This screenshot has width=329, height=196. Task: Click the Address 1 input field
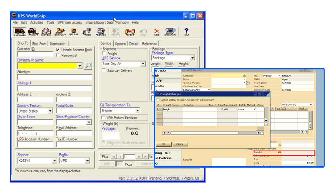pos(54,88)
